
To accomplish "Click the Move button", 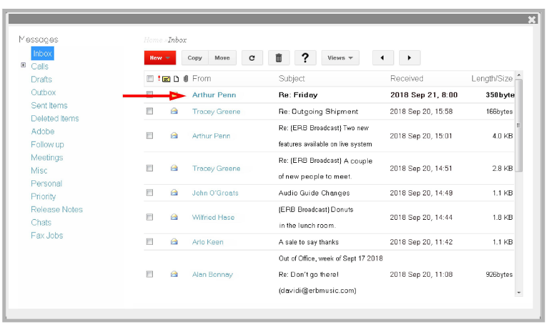I will pos(222,58).
